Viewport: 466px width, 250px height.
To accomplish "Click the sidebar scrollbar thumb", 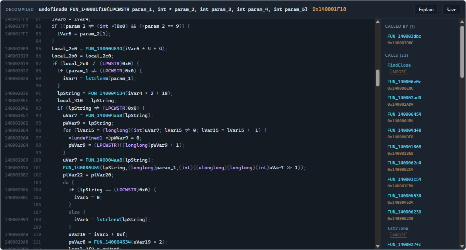I will pyautogui.click(x=462, y=52).
